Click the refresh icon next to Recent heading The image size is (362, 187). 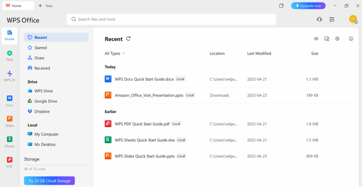click(x=128, y=39)
